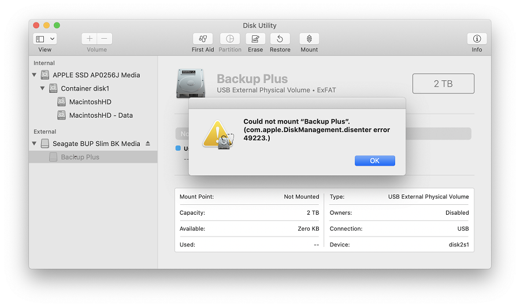Select the MacintoshHD volume
Viewport: 520px width, 307px height.
90,102
